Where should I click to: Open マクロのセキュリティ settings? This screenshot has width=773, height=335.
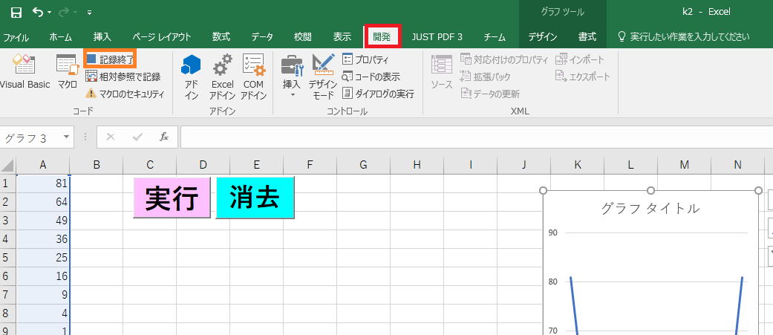(x=125, y=94)
